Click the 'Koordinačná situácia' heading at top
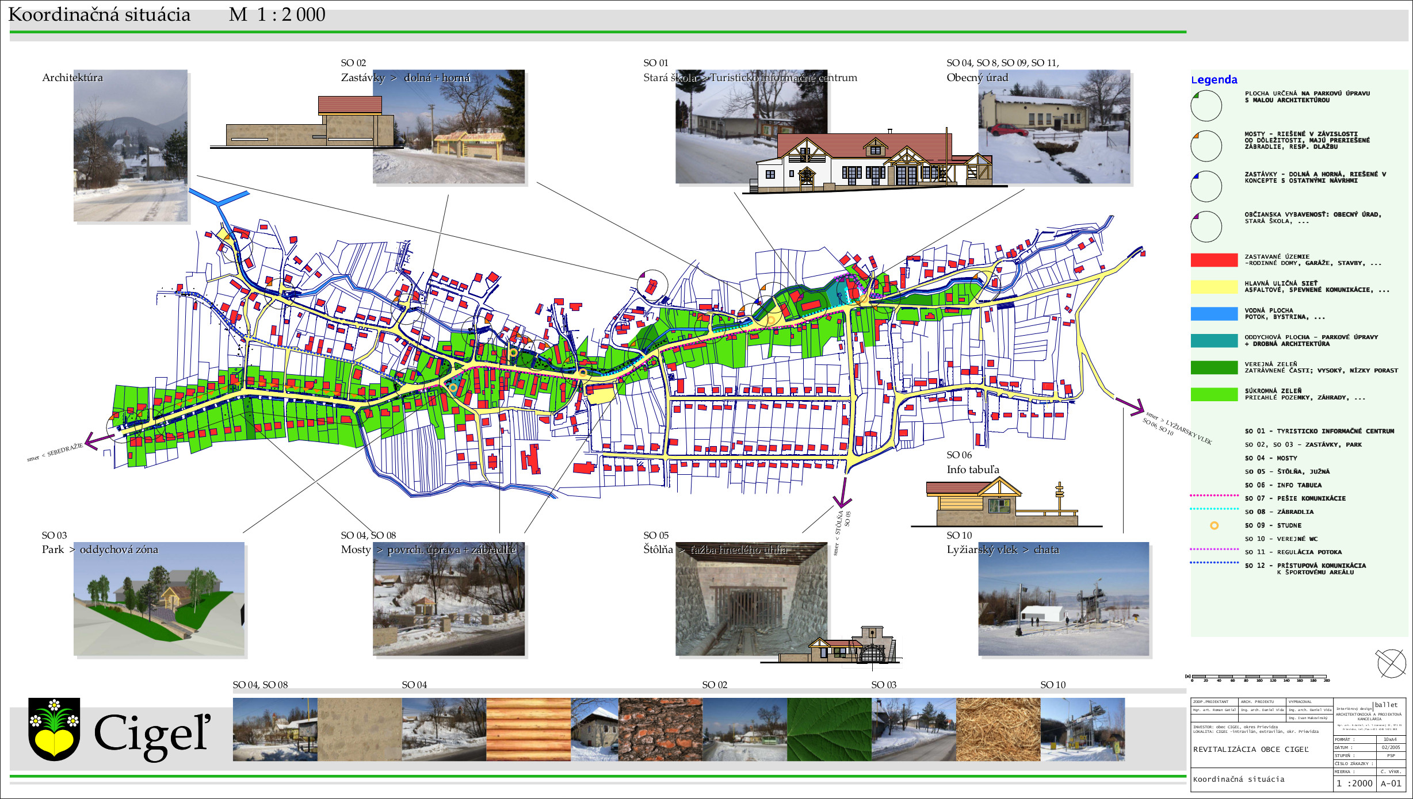 [99, 14]
